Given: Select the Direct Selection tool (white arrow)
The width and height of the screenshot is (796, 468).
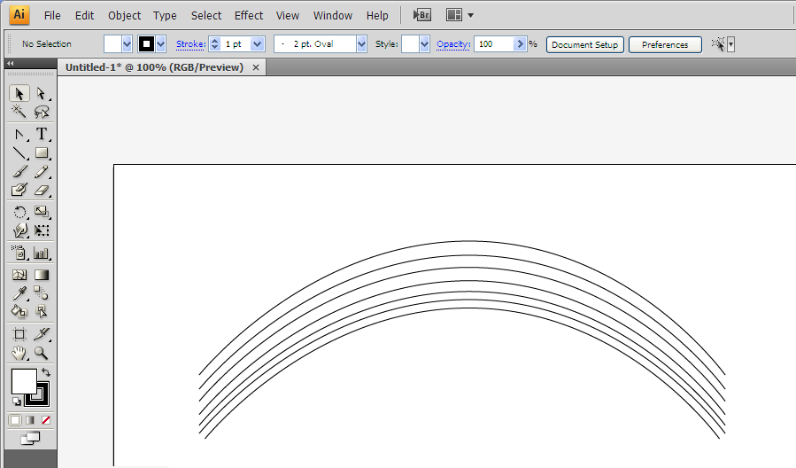Looking at the screenshot, I should 41,93.
